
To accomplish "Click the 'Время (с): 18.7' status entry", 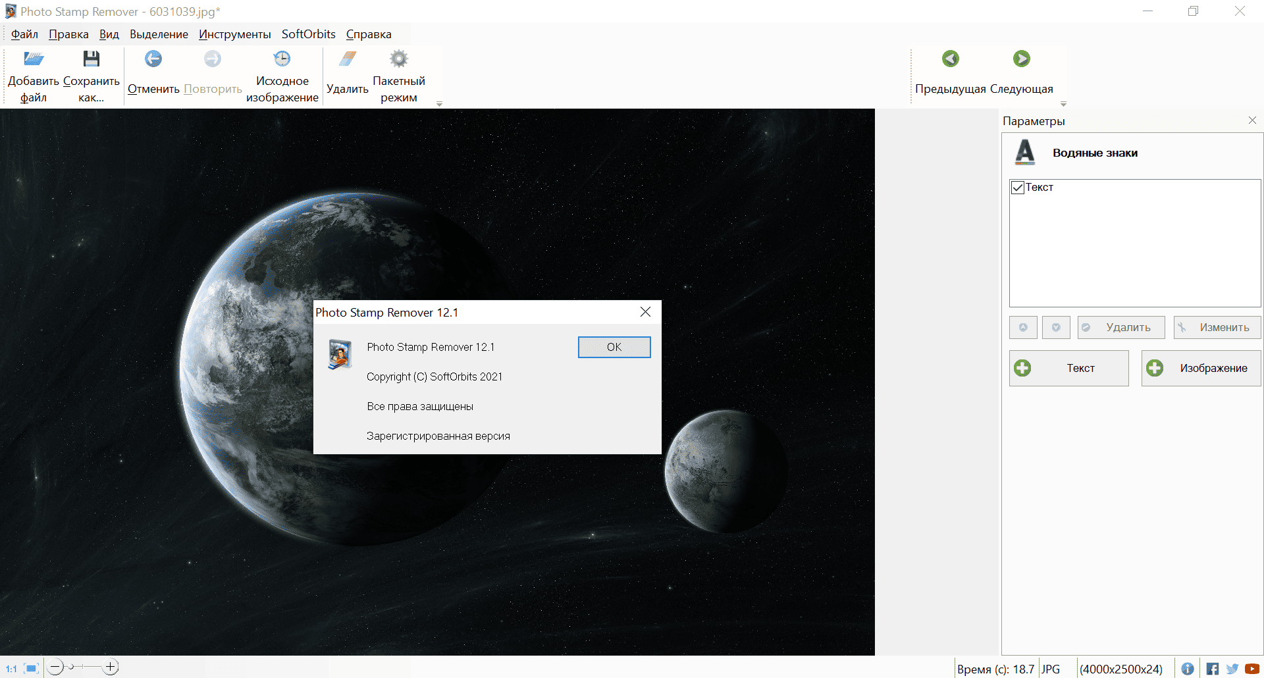I will [x=995, y=669].
